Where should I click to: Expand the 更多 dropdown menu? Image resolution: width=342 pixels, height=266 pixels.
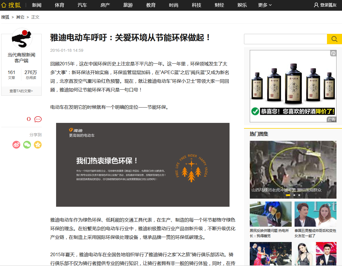[x=265, y=5]
